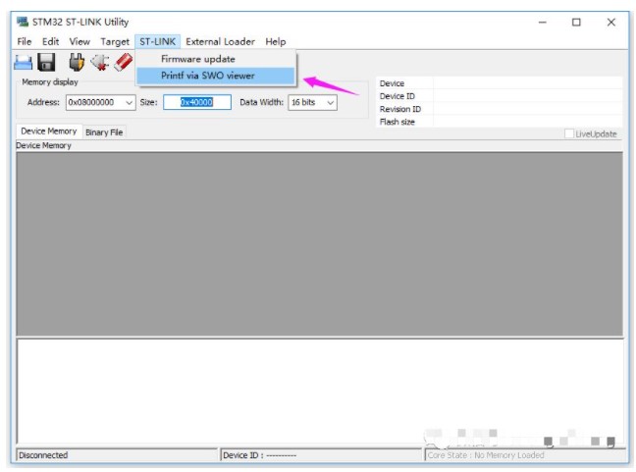Click inside the log output area
The height and width of the screenshot is (472, 636).
(320, 392)
